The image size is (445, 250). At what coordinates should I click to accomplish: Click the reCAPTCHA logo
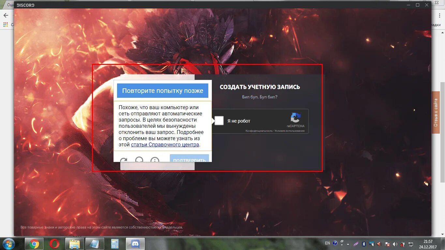[x=296, y=118]
